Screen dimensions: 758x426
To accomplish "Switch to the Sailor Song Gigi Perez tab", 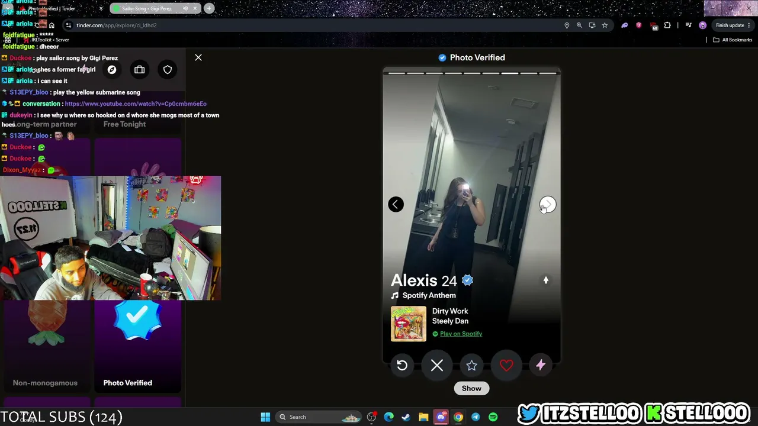I will (x=154, y=8).
